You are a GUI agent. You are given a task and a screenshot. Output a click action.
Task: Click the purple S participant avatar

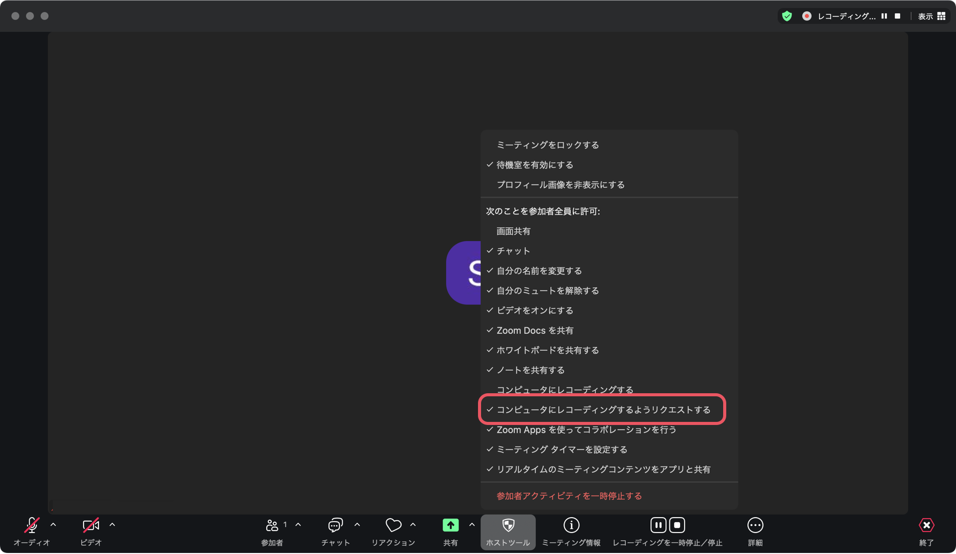(464, 273)
